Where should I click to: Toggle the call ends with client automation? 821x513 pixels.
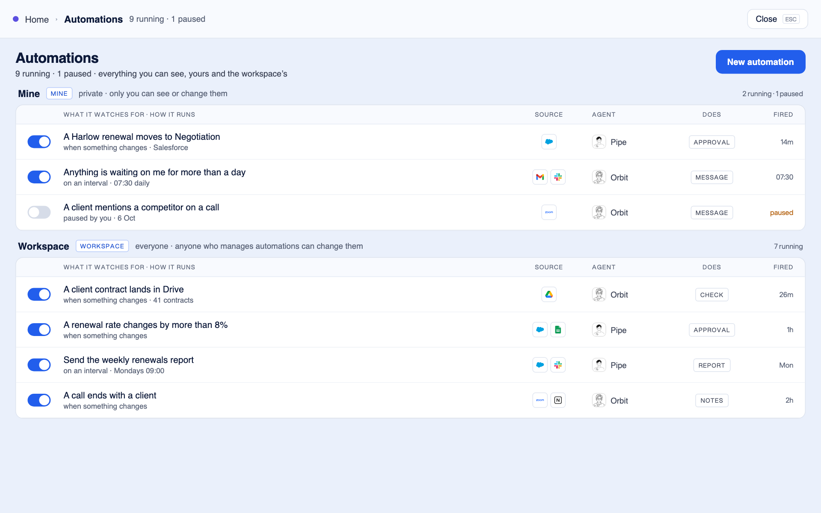39,400
